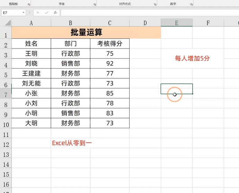Click 销售部 in 刘晓's row
The width and height of the screenshot is (239, 193).
pos(70,63)
